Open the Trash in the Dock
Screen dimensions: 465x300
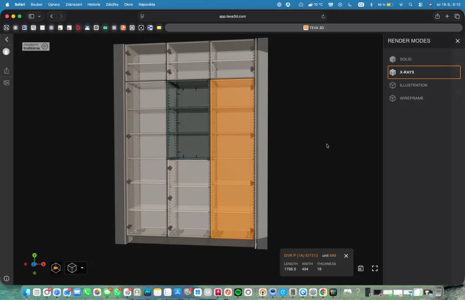(x=438, y=292)
